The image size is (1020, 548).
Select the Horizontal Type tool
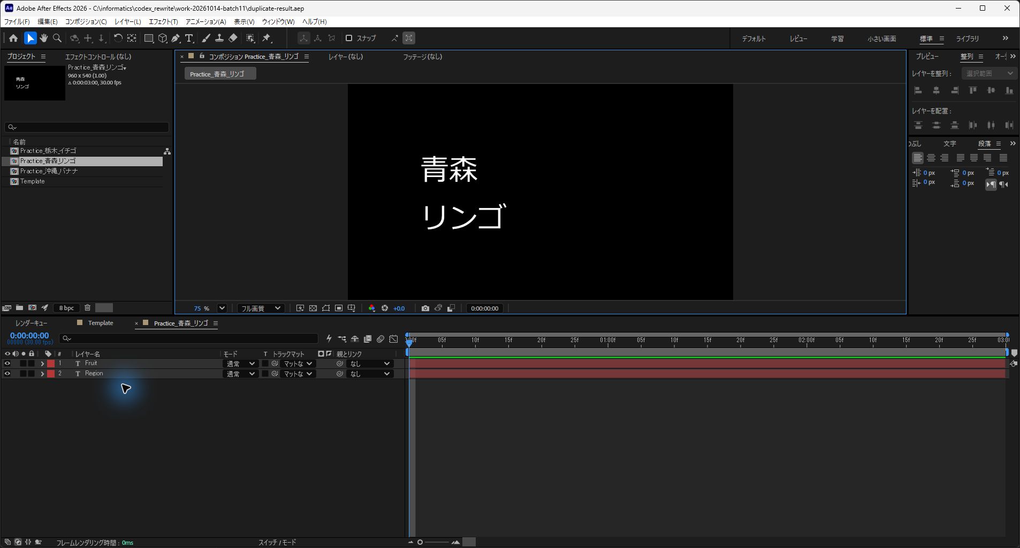(x=189, y=38)
